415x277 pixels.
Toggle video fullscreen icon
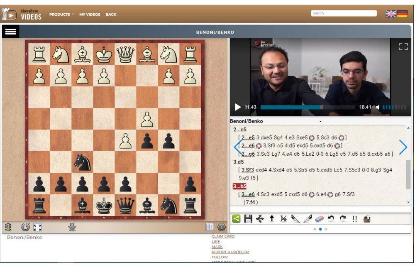click(403, 47)
